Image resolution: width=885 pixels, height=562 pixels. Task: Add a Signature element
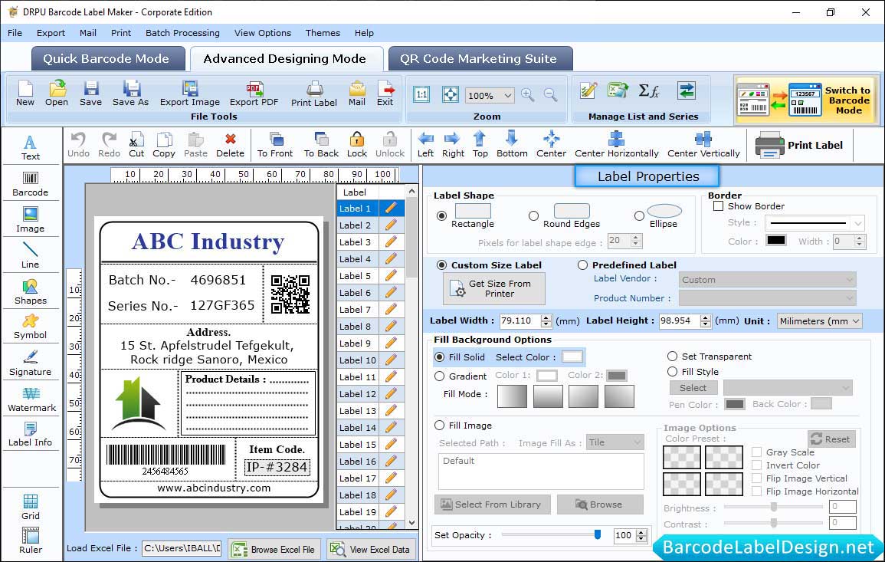[31, 363]
